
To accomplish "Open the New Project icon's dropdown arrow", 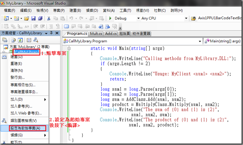I will [11, 19].
